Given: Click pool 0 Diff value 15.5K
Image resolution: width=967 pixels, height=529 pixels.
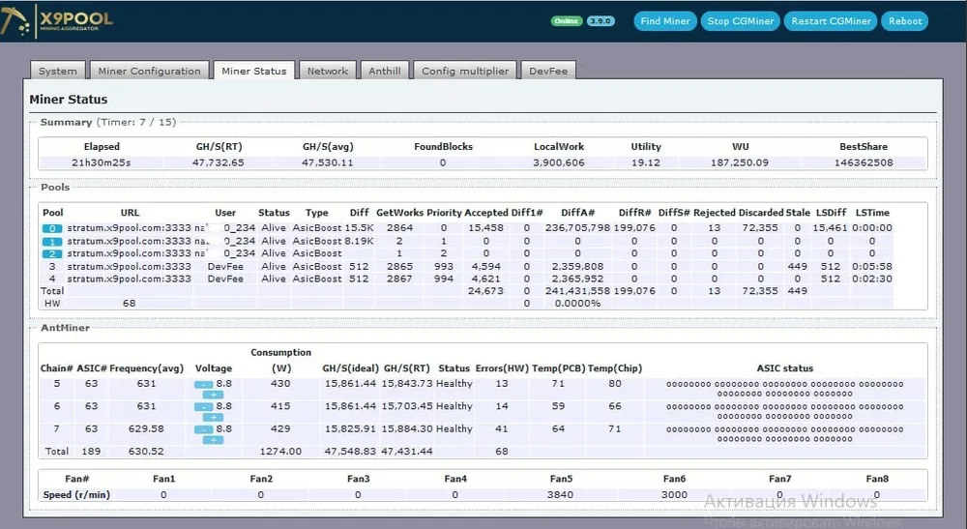Looking at the screenshot, I should pyautogui.click(x=359, y=228).
